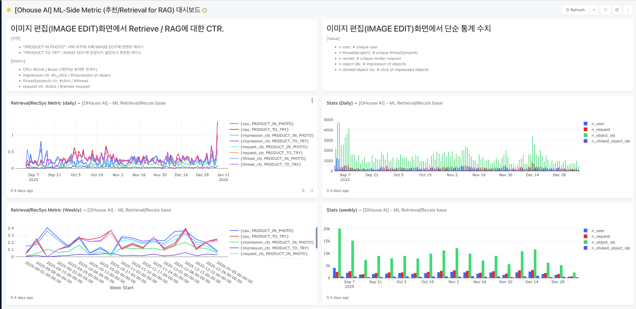The height and width of the screenshot is (309, 636).
Task: Click the refresh icon next to '4 days ago' on Stats (Daily)
Action: pos(328,190)
